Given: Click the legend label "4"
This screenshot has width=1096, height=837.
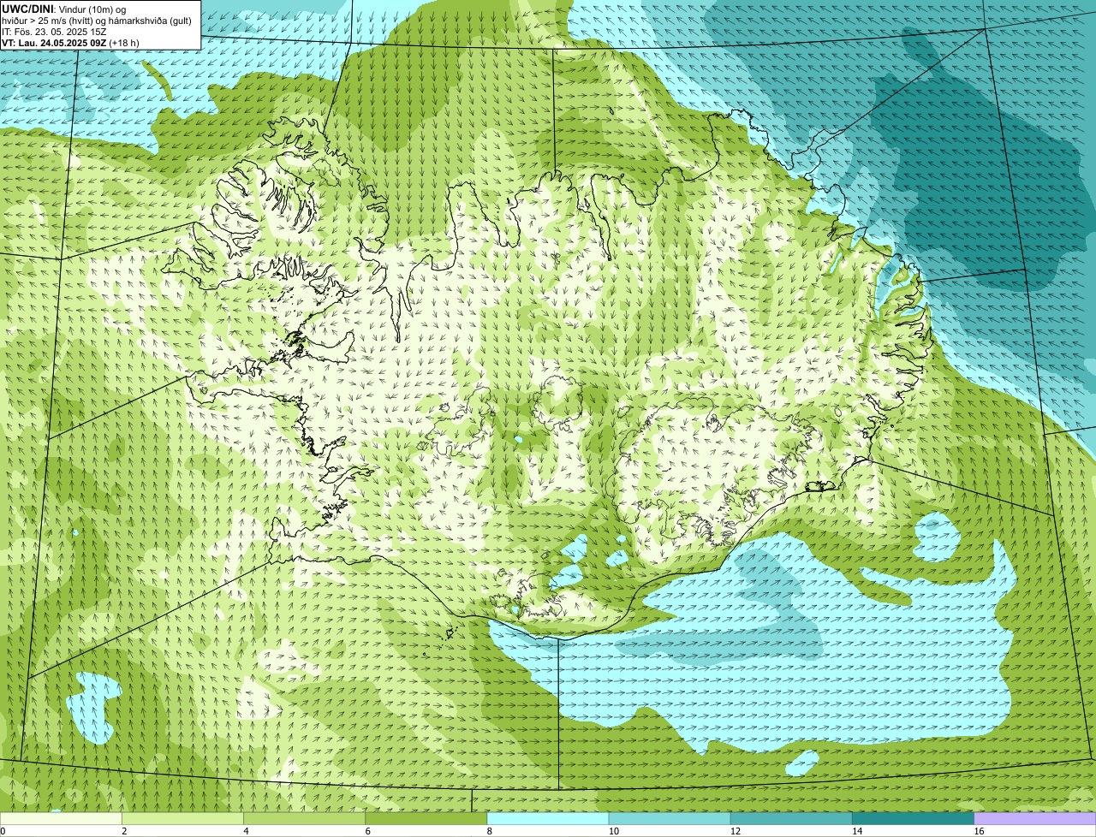Looking at the screenshot, I should pos(246,831).
